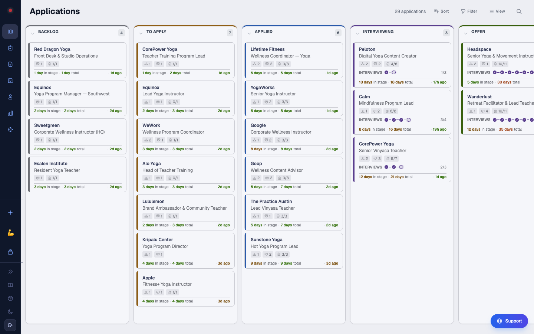Screen dimensions: 534x334
Task: Select the INTERVIEWING column header
Action: click(378, 32)
